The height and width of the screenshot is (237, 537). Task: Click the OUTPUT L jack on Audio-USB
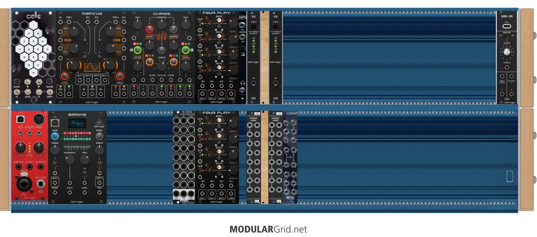pos(511,76)
